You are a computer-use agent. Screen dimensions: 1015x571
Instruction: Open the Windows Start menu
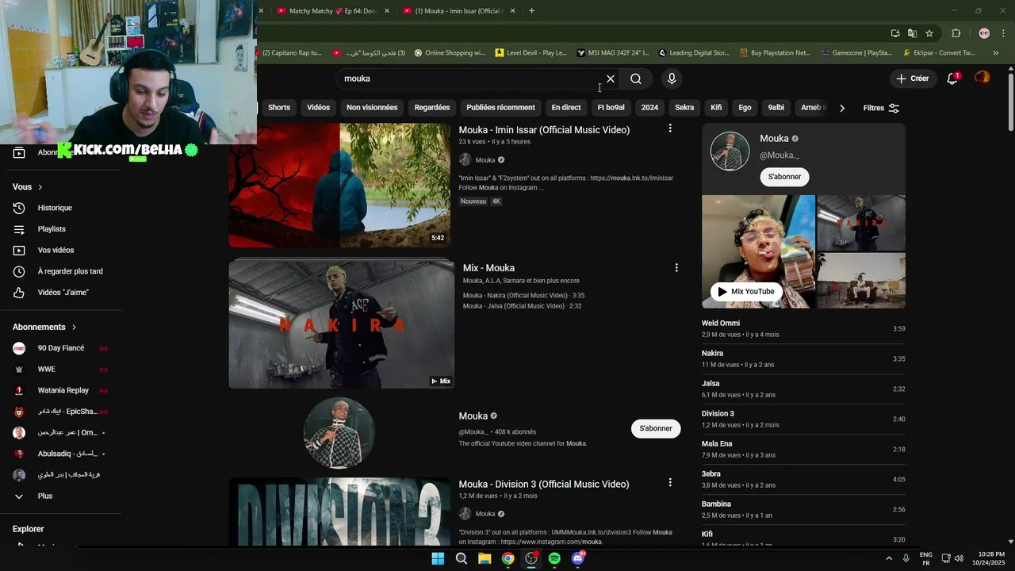(438, 558)
